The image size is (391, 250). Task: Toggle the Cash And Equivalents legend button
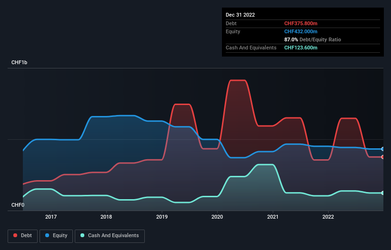[x=110, y=236]
